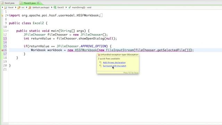Expand the arrow before Excel breadcrumb
The image size is (222, 125).
click(2, 7)
